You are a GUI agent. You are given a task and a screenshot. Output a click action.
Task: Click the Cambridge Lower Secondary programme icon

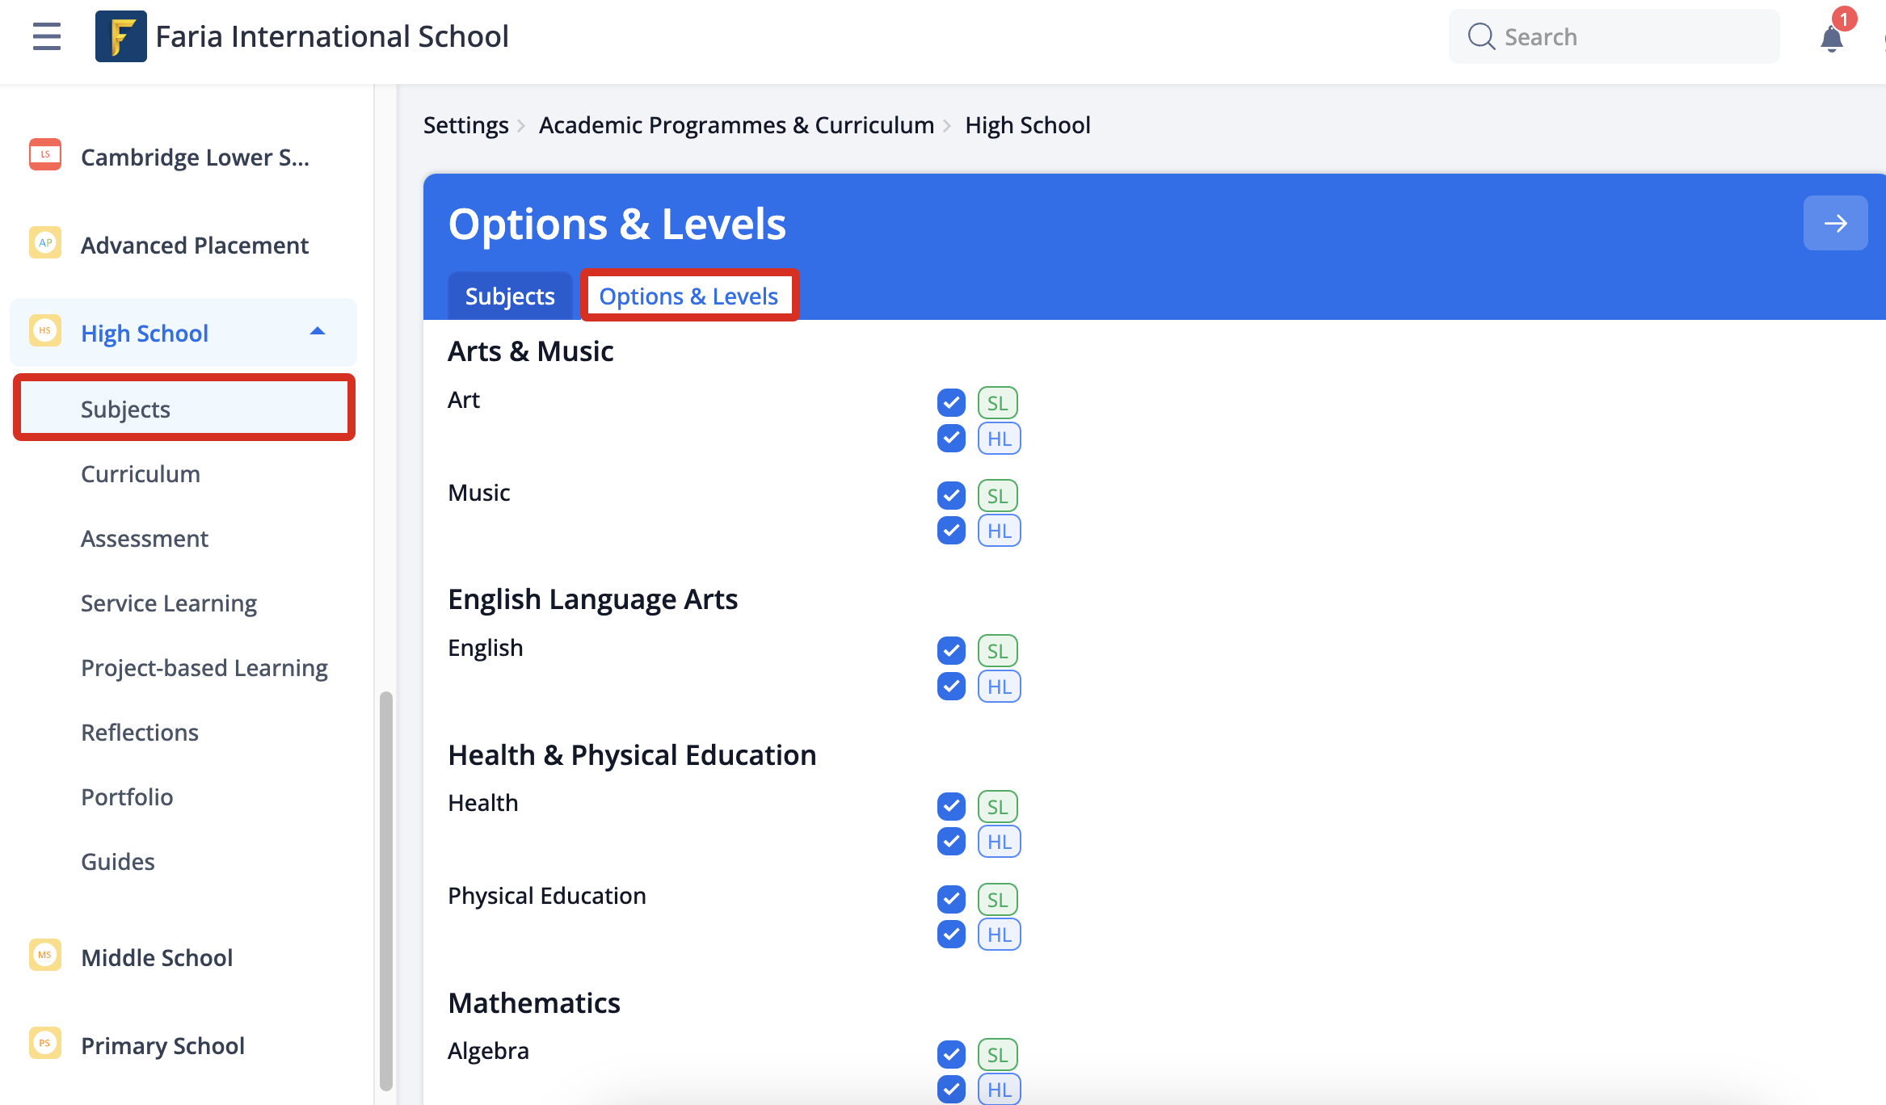pos(45,154)
